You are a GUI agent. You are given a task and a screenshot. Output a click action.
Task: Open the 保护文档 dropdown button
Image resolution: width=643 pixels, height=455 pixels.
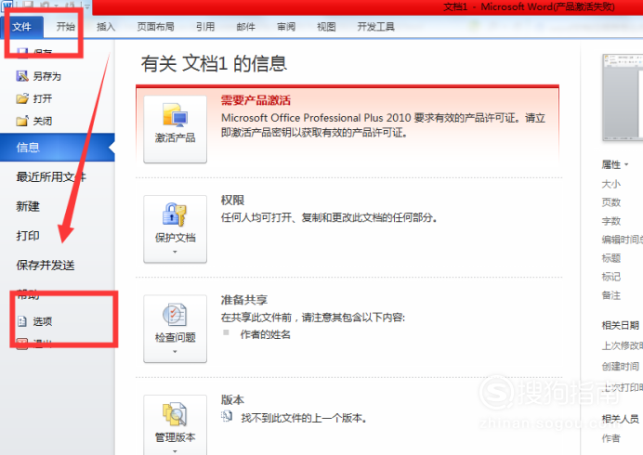click(175, 228)
